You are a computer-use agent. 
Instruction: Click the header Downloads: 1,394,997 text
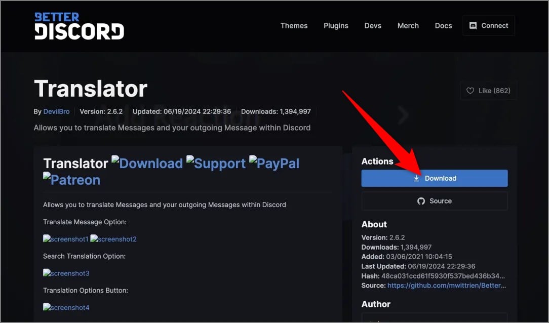coord(276,111)
